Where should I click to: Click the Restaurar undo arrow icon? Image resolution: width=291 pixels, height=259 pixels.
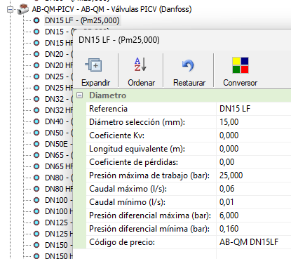coord(188,65)
